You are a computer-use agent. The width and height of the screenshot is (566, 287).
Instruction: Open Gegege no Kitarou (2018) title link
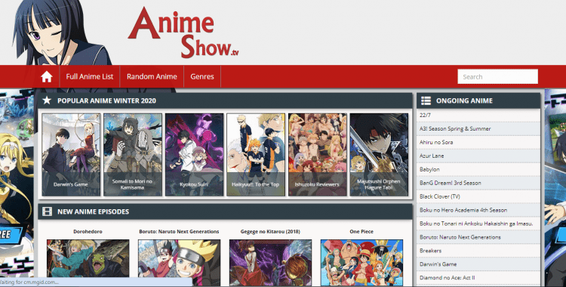[x=270, y=231]
